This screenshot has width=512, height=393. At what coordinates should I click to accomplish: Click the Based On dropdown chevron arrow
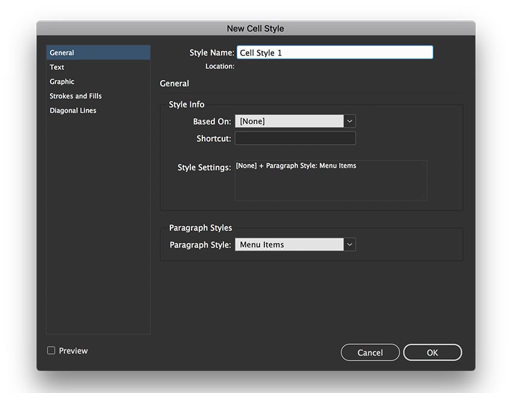coord(349,121)
